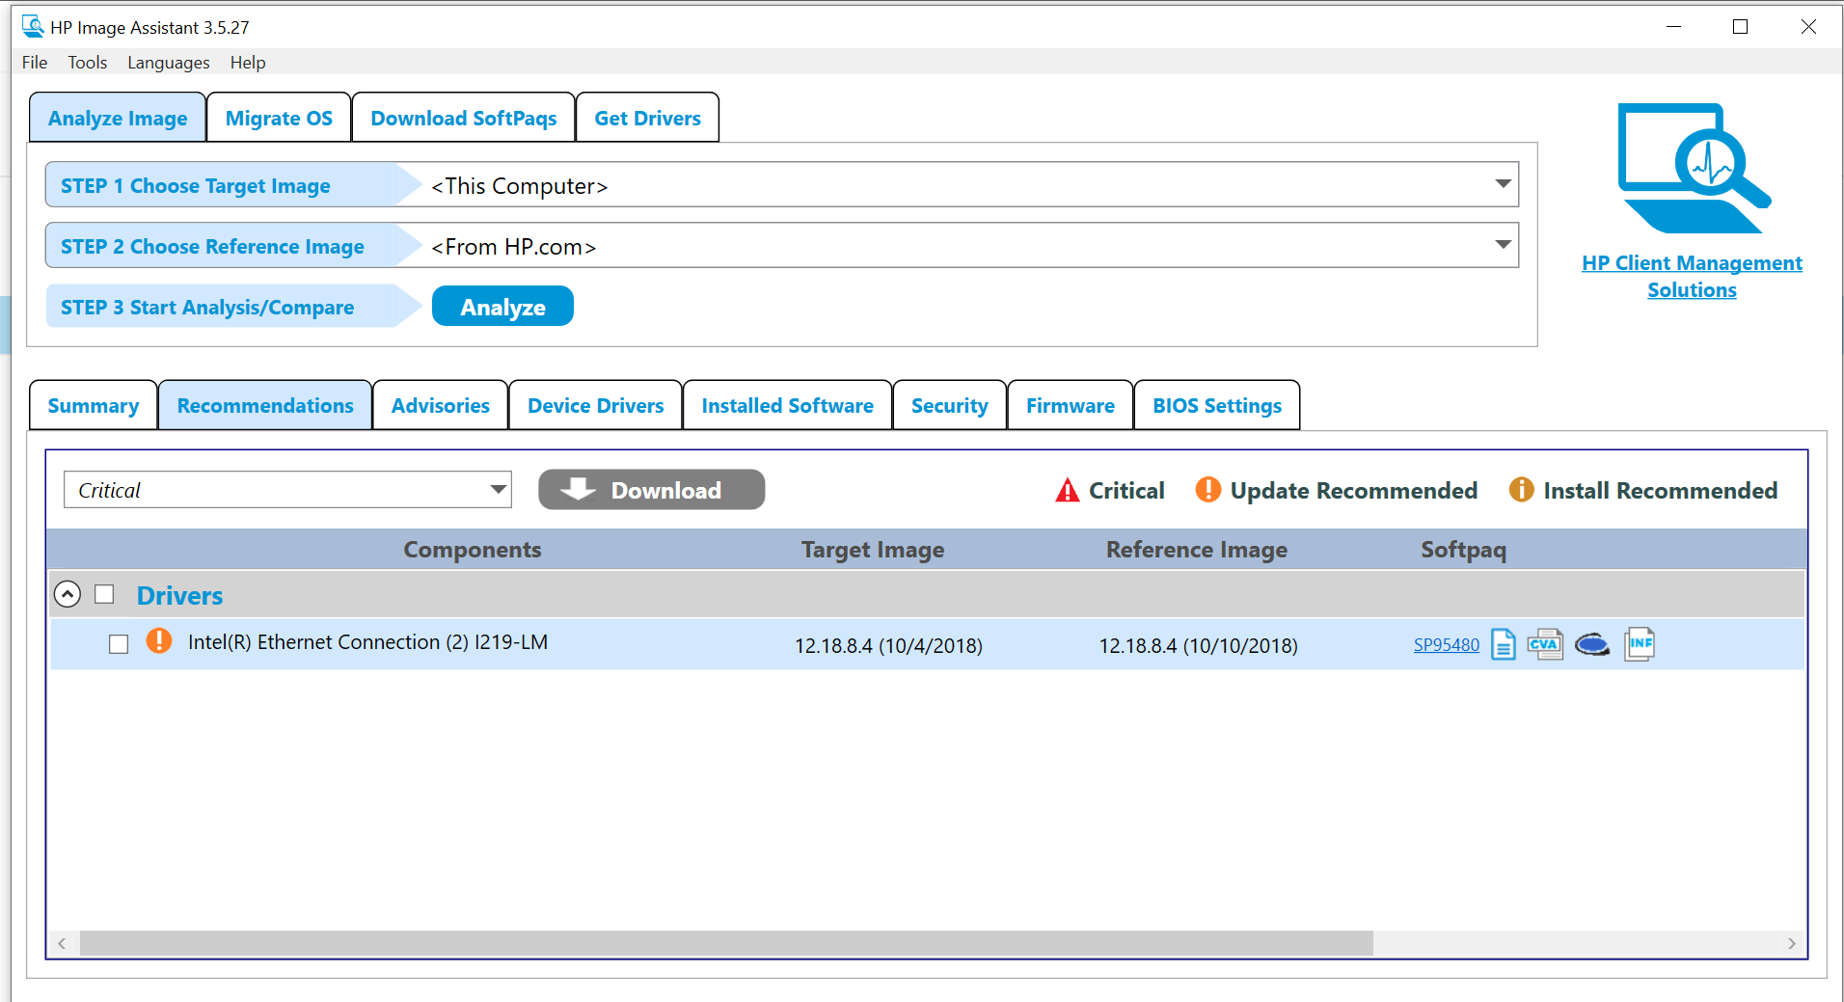Follow the SP95480 Softpaq link
Image resolution: width=1844 pixels, height=1002 pixels.
tap(1446, 644)
